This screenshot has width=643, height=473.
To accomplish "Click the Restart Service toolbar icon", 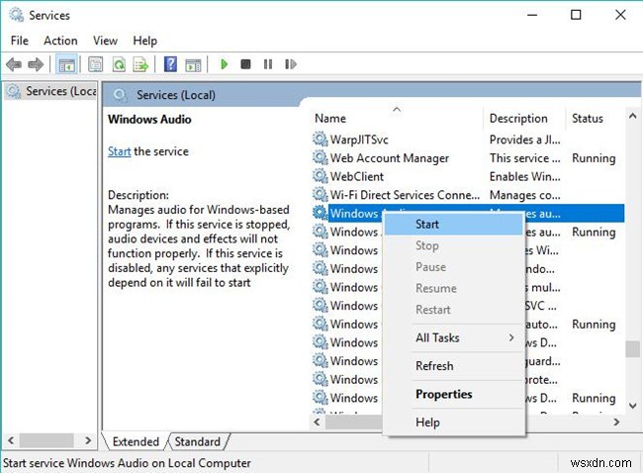I will [290, 64].
